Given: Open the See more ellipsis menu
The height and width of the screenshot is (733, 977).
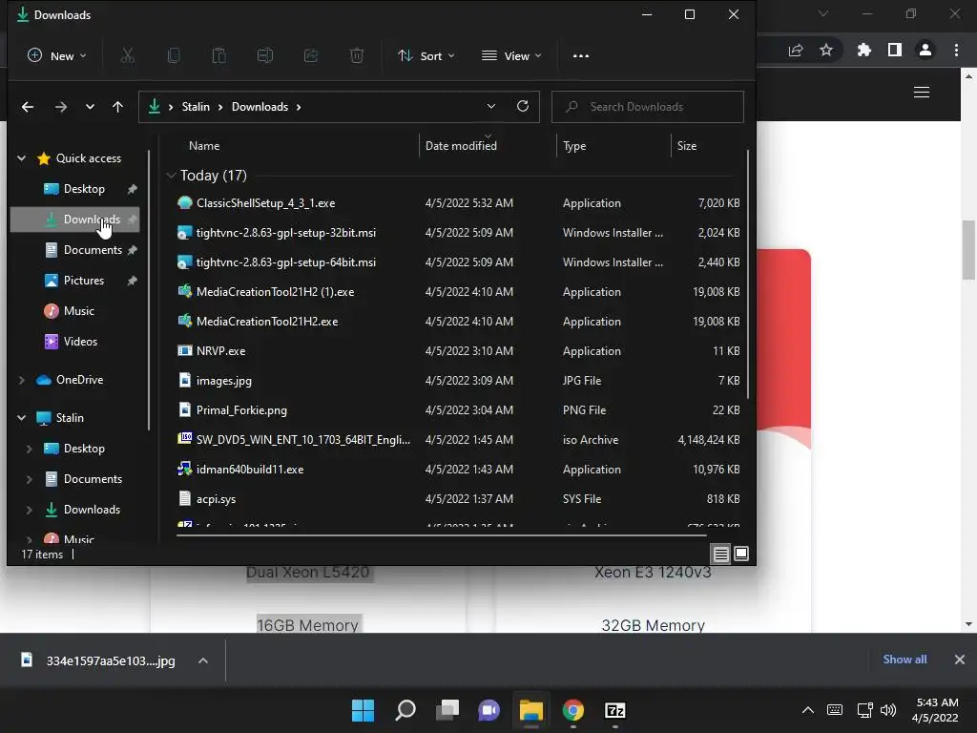Looking at the screenshot, I should pos(581,55).
